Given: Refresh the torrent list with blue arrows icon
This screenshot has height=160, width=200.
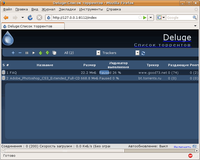Looking at the screenshot, I should [x=143, y=53].
